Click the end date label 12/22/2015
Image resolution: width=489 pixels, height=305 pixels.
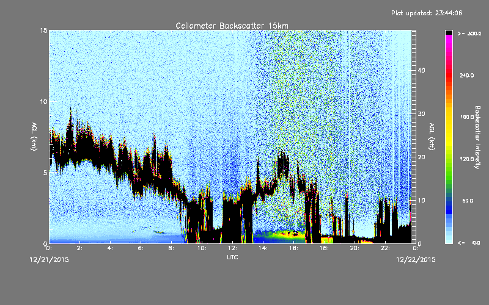click(416, 260)
